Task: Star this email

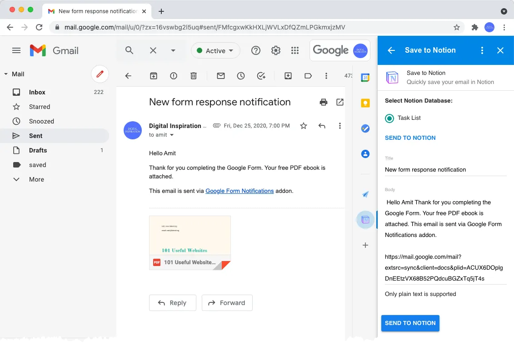Action: [303, 126]
